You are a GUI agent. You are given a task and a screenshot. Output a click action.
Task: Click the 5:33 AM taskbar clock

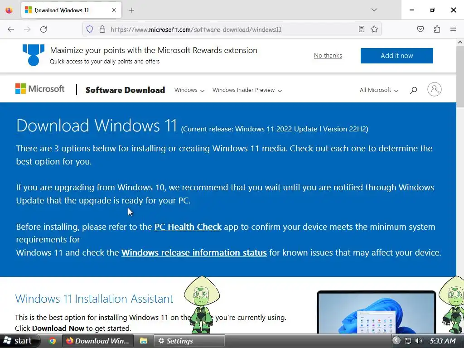(443, 341)
